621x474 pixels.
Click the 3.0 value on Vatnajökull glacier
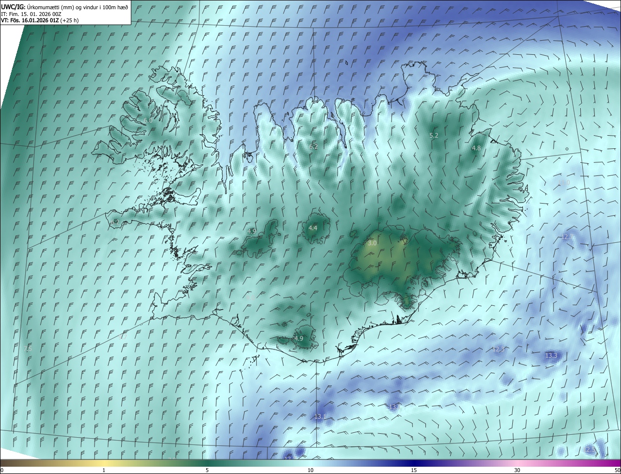tap(372, 243)
